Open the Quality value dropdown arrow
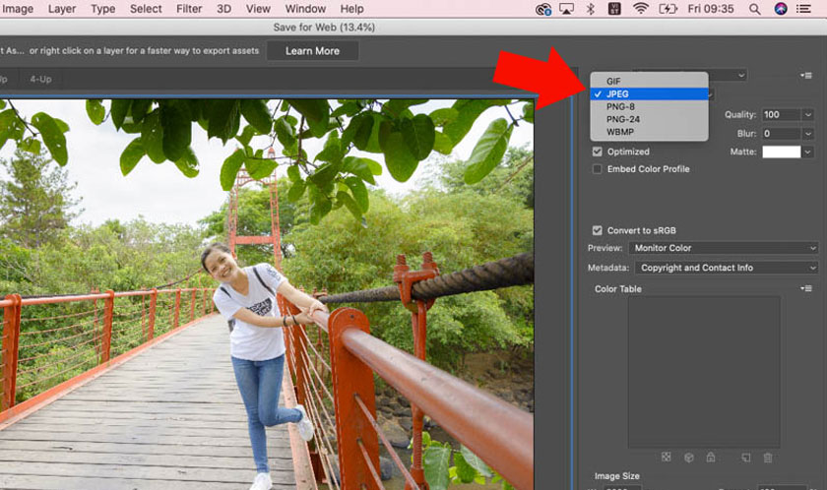 coord(808,115)
